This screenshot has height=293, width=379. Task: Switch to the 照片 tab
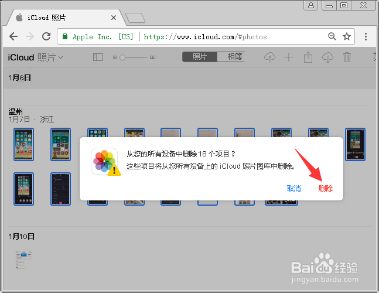coord(200,57)
